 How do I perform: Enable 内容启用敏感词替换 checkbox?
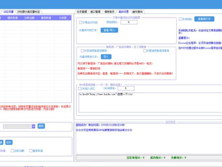pos(82,51)
